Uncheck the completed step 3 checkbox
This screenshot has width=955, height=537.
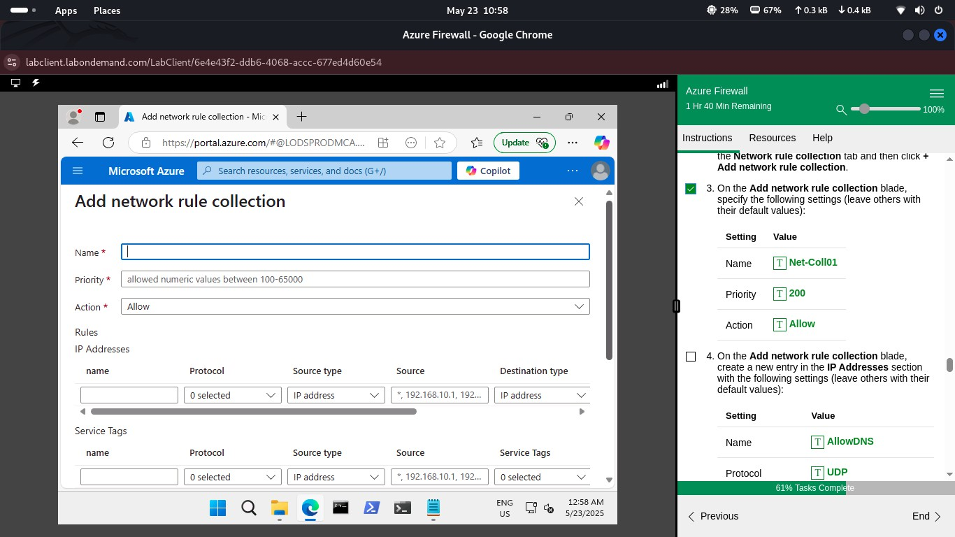pyautogui.click(x=691, y=188)
